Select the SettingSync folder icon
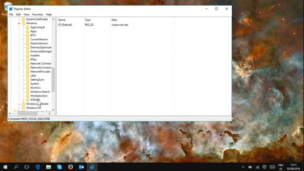The width and height of the screenshot is (304, 171). (28, 80)
